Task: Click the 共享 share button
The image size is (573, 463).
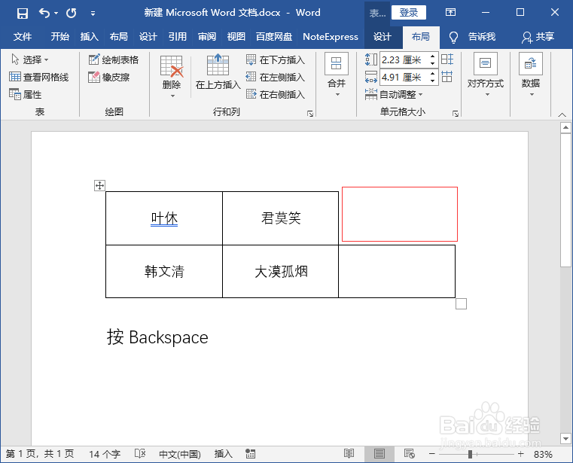Action: [538, 37]
